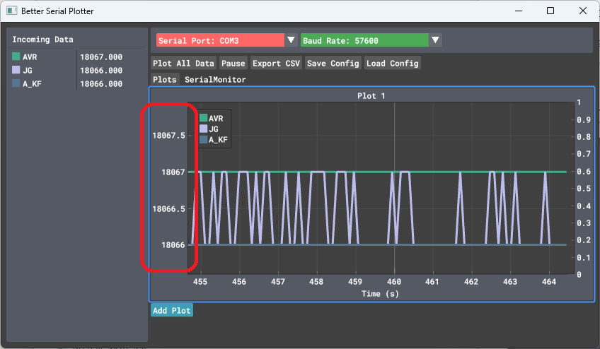Click the blue A_KF swatch in Incoming Data
Image resolution: width=600 pixels, height=349 pixels.
point(16,83)
